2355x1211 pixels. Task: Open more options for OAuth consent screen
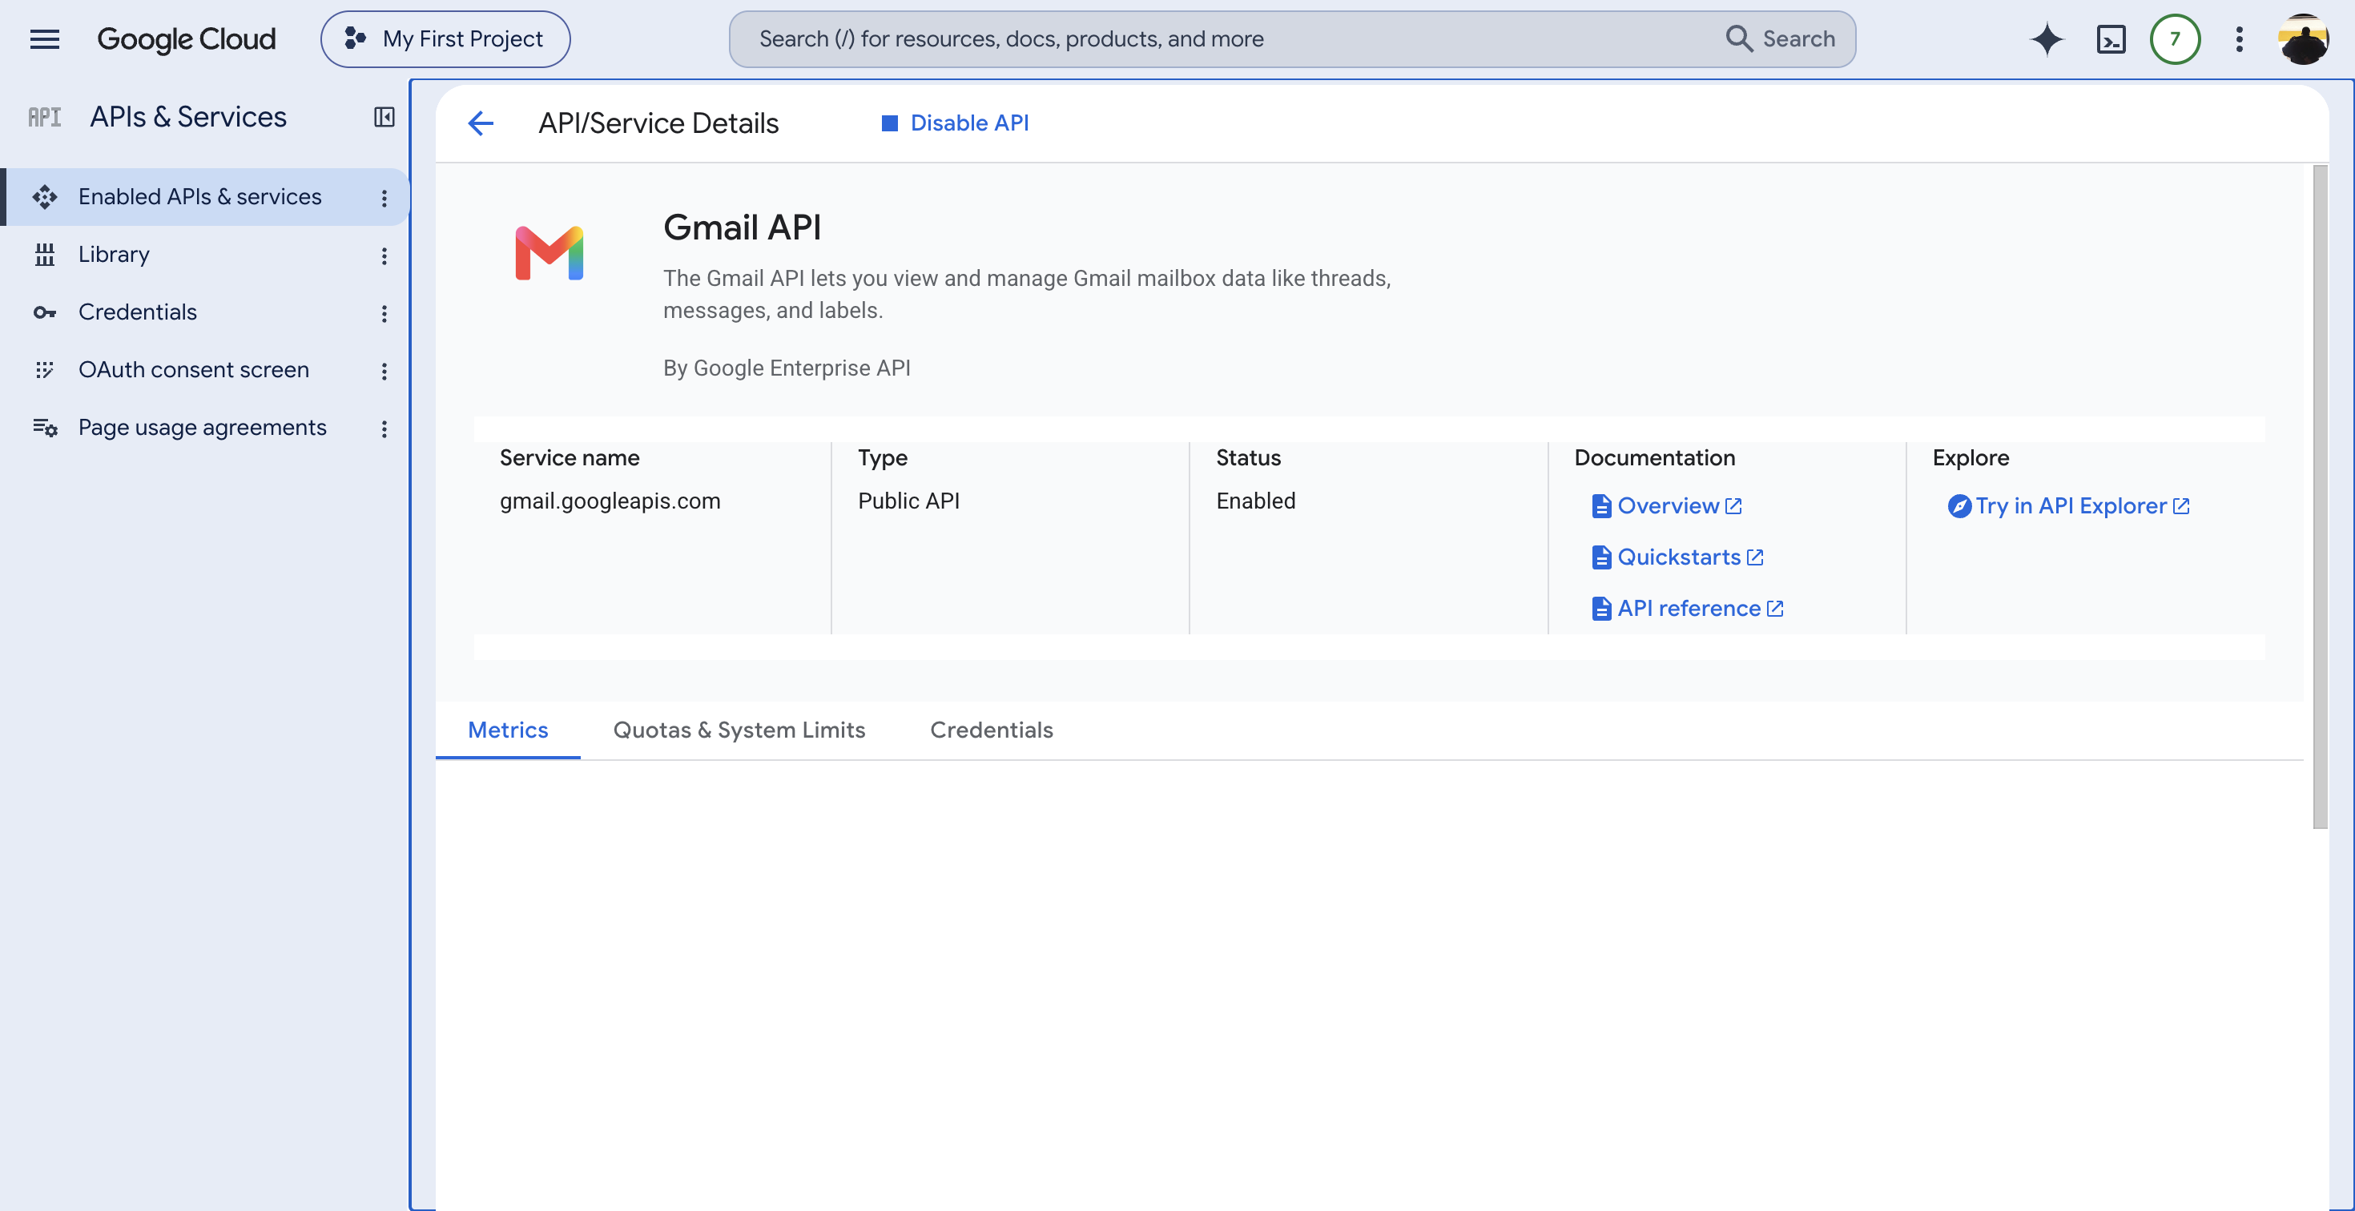pyautogui.click(x=384, y=370)
